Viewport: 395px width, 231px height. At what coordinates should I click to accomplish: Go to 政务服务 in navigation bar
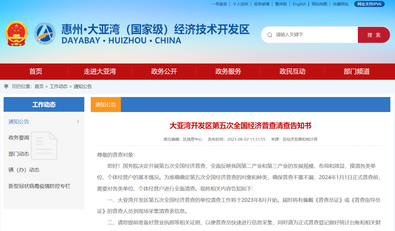(x=228, y=71)
